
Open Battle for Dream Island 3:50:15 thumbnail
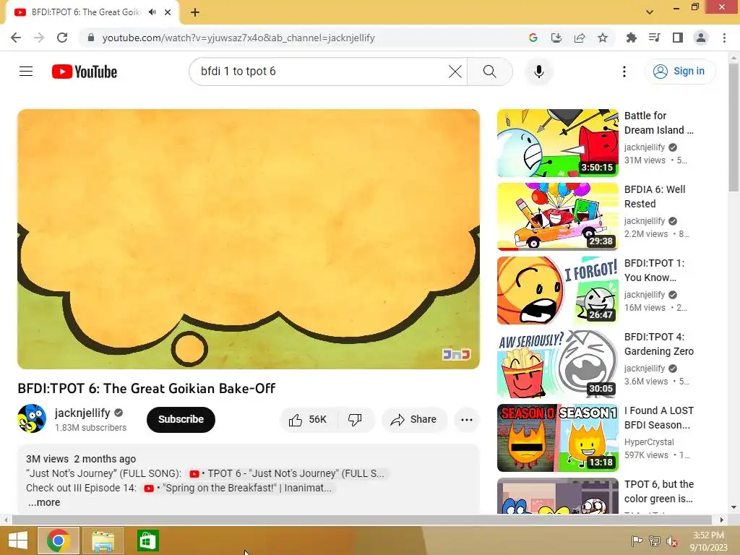pyautogui.click(x=558, y=143)
